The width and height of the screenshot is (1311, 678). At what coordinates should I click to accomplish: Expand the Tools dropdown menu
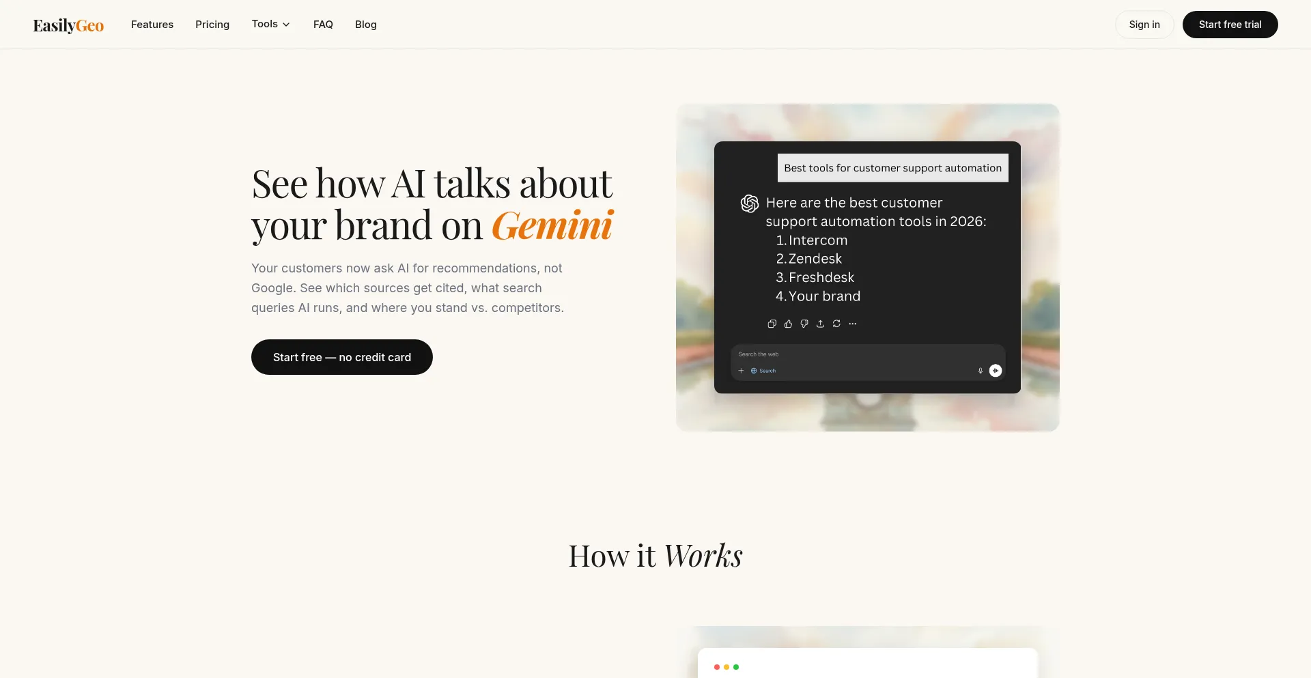tap(271, 25)
